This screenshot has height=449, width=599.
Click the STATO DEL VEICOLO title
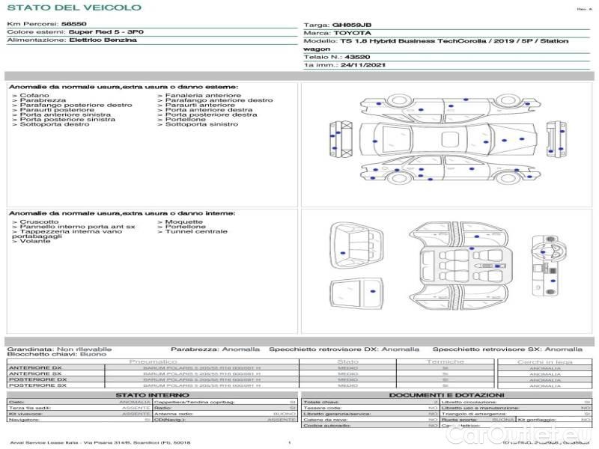tap(74, 7)
